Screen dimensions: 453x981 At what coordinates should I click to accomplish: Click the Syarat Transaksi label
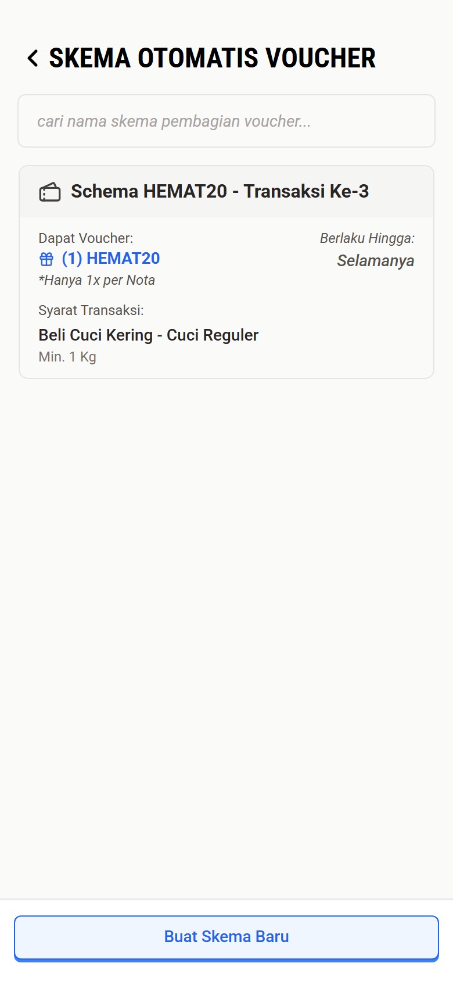click(x=91, y=310)
